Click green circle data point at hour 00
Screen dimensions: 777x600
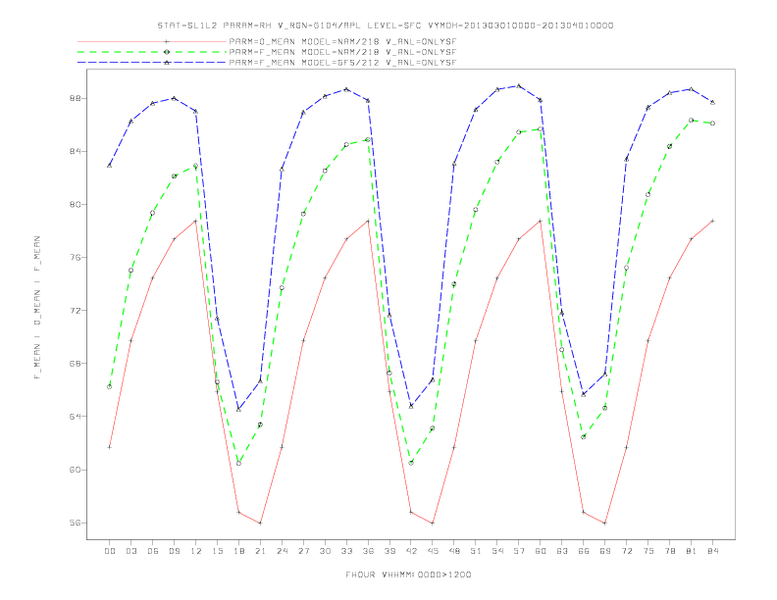(110, 386)
